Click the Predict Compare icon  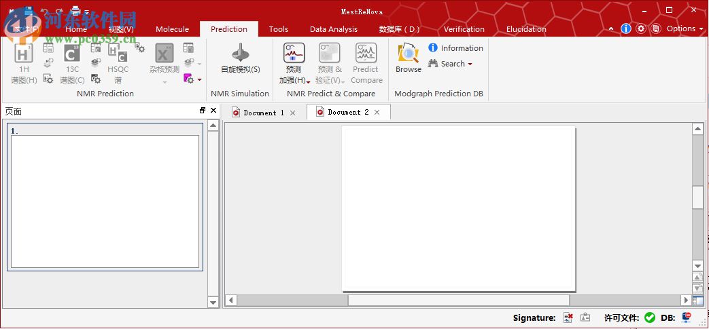coord(366,63)
